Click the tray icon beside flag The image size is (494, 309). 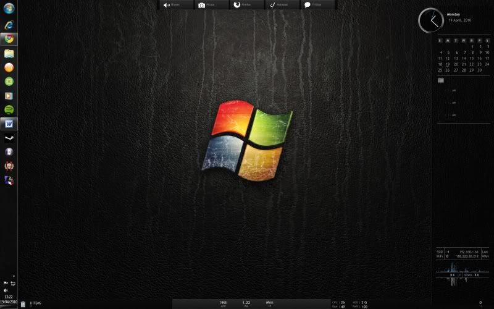[x=13, y=283]
